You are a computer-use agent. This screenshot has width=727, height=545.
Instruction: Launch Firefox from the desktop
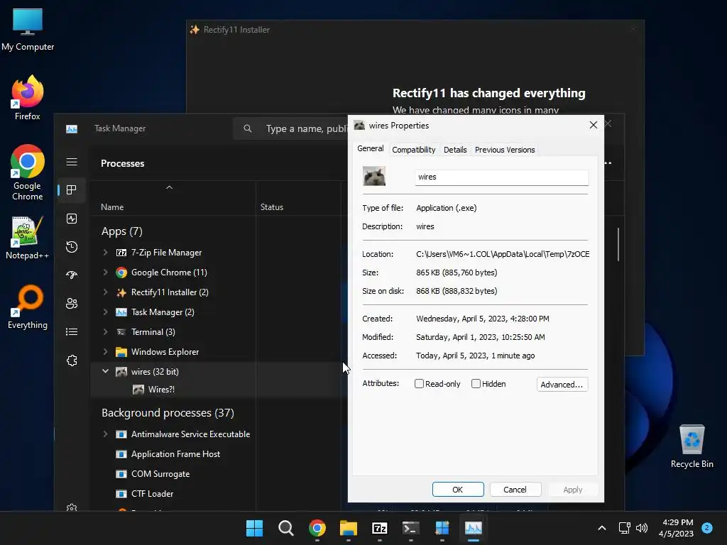click(x=28, y=98)
